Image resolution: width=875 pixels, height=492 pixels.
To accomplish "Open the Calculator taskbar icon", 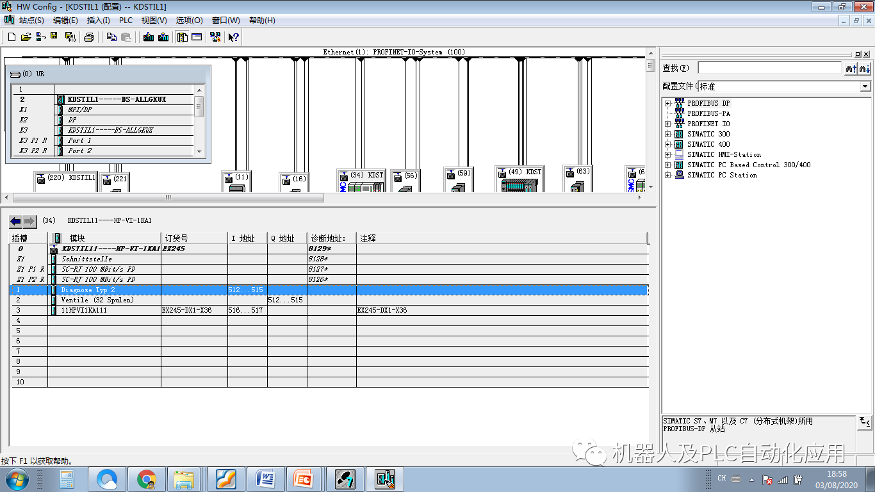I will 67,479.
